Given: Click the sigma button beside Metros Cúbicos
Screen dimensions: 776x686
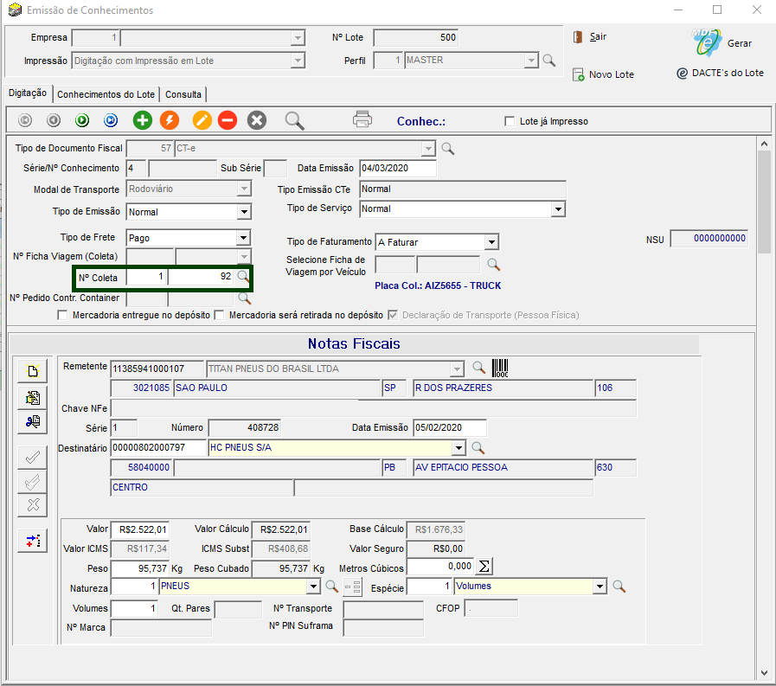Looking at the screenshot, I should click(x=484, y=567).
